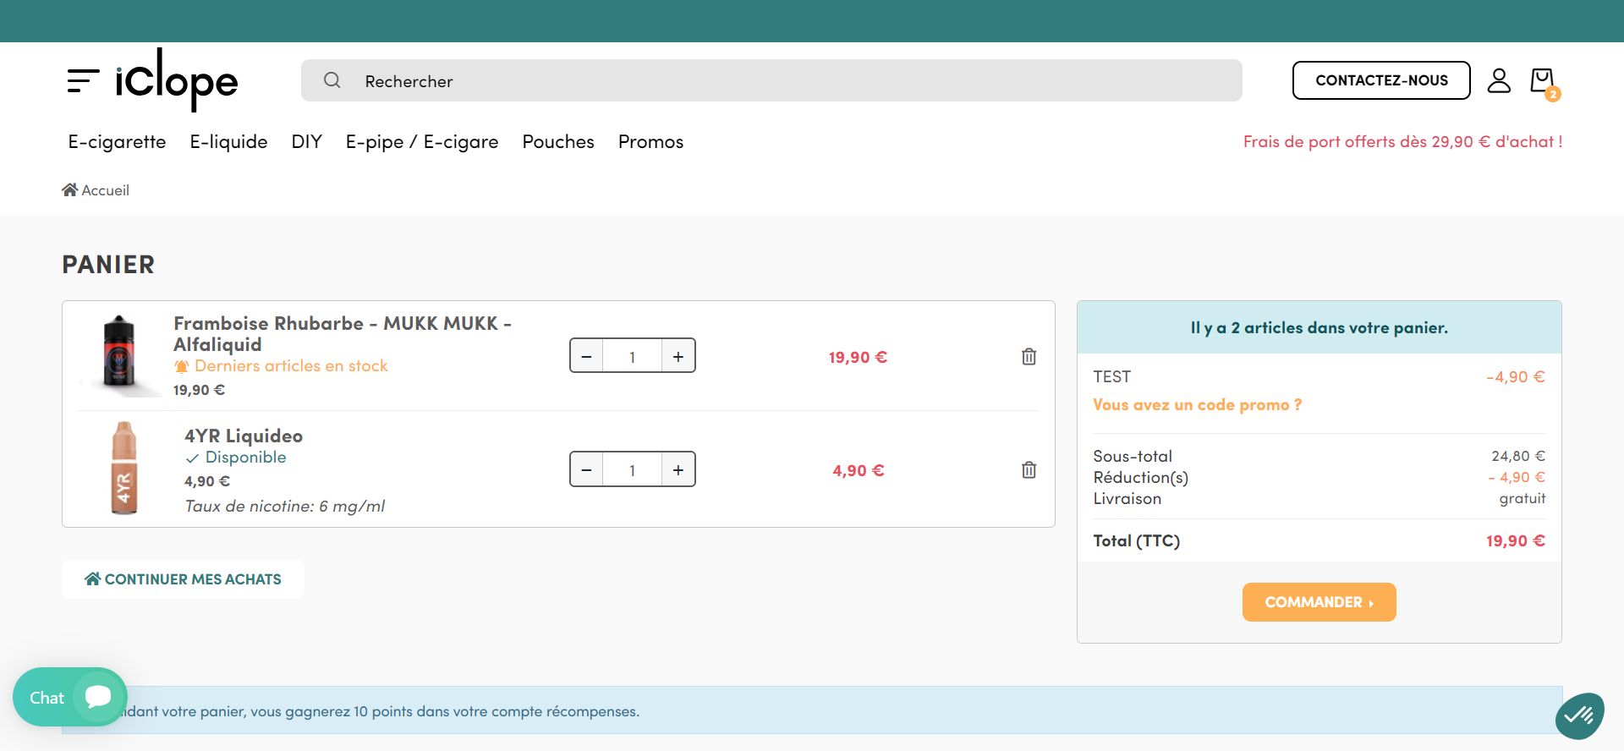Image resolution: width=1624 pixels, height=751 pixels.
Task: Click the Framboise Rhubarbe quantity field
Action: [632, 356]
